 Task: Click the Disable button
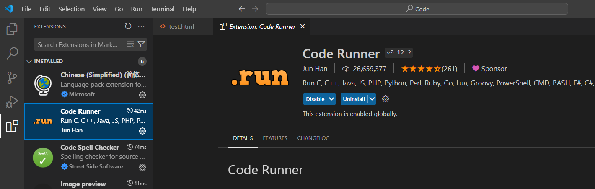315,99
